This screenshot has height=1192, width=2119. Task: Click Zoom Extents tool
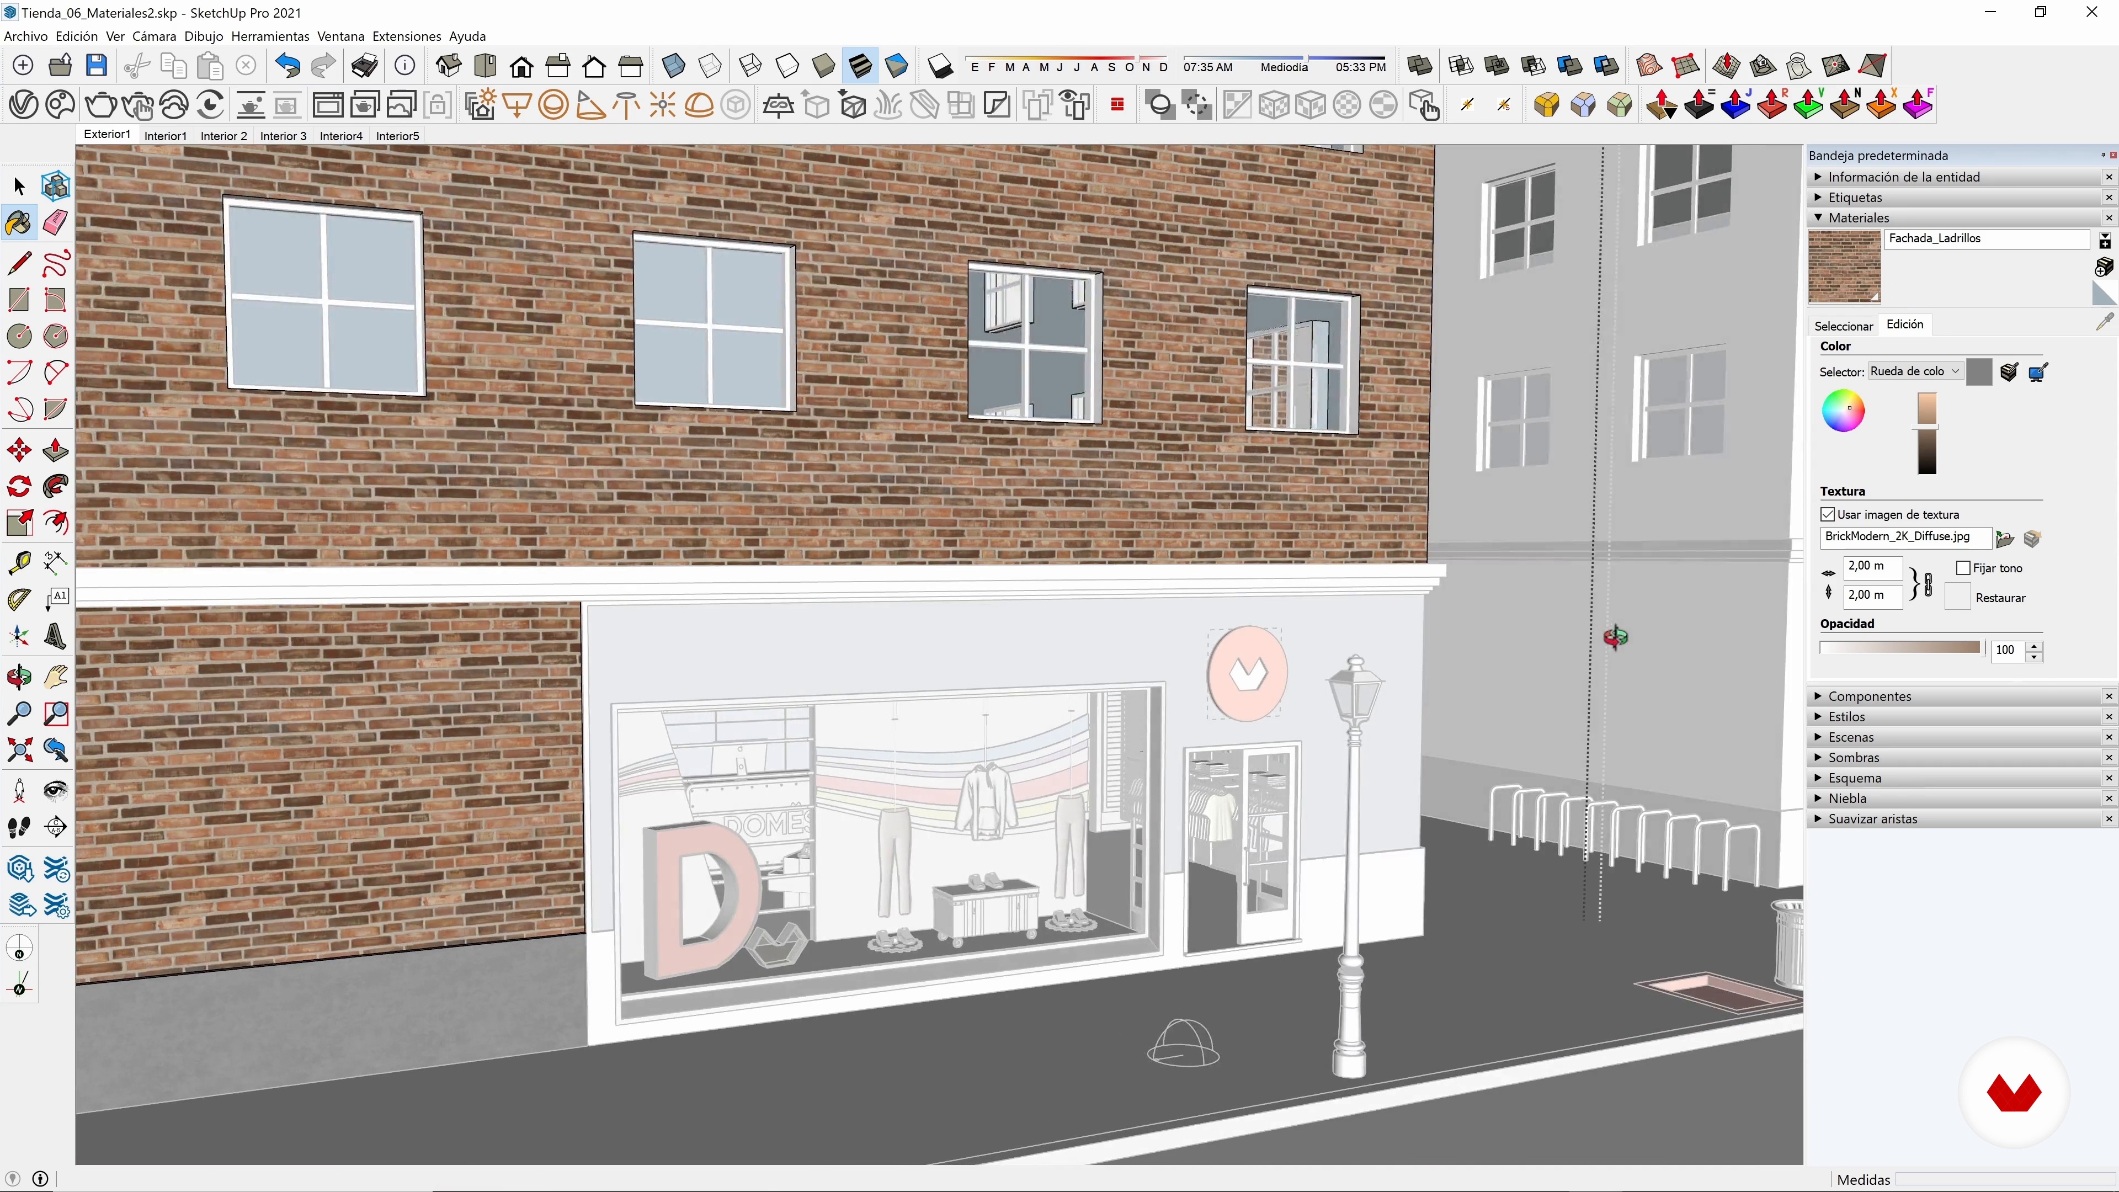tap(19, 749)
